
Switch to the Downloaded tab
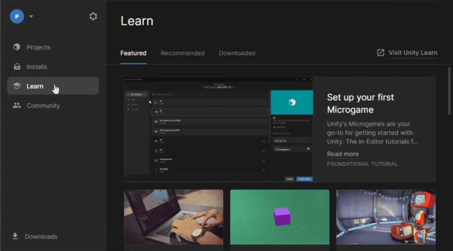click(x=237, y=53)
